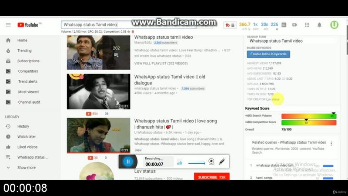Click the Bandicam webcam overlay icon
Image resolution: width=348 pixels, height=196 pixels.
click(x=211, y=162)
